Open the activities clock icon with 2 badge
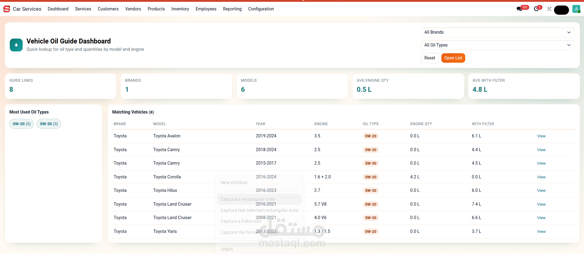Image resolution: width=584 pixels, height=254 pixels. 536,9
